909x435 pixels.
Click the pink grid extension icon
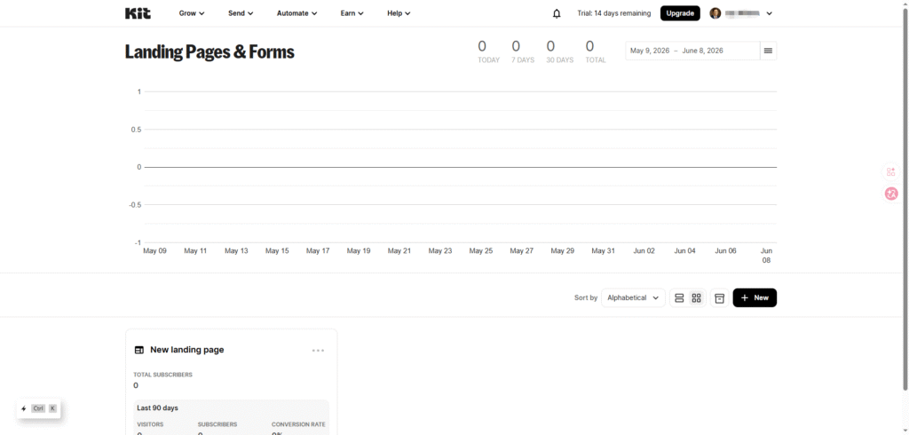click(891, 171)
